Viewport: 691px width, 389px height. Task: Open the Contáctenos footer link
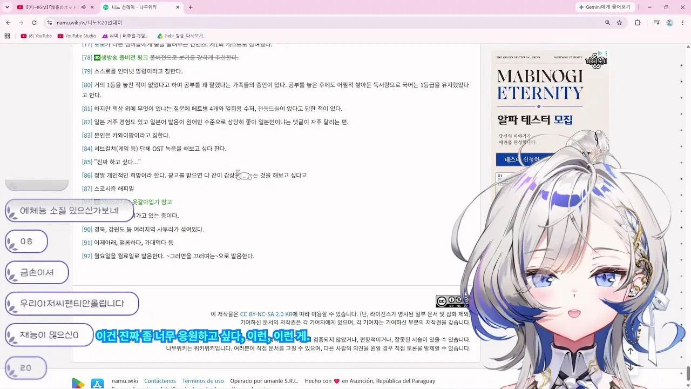(x=160, y=381)
